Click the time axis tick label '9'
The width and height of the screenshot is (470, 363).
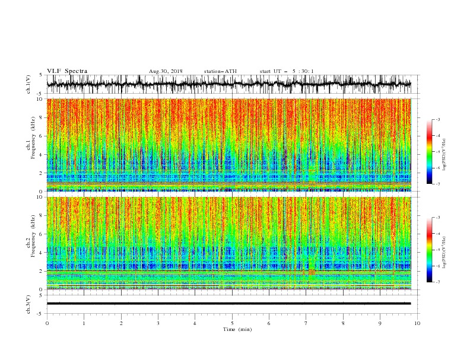point(380,323)
